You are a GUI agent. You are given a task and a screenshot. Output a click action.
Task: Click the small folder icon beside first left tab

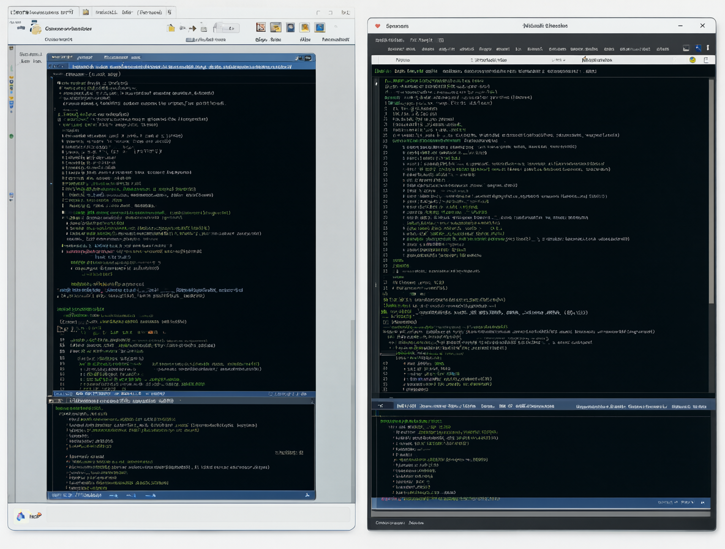click(x=86, y=12)
